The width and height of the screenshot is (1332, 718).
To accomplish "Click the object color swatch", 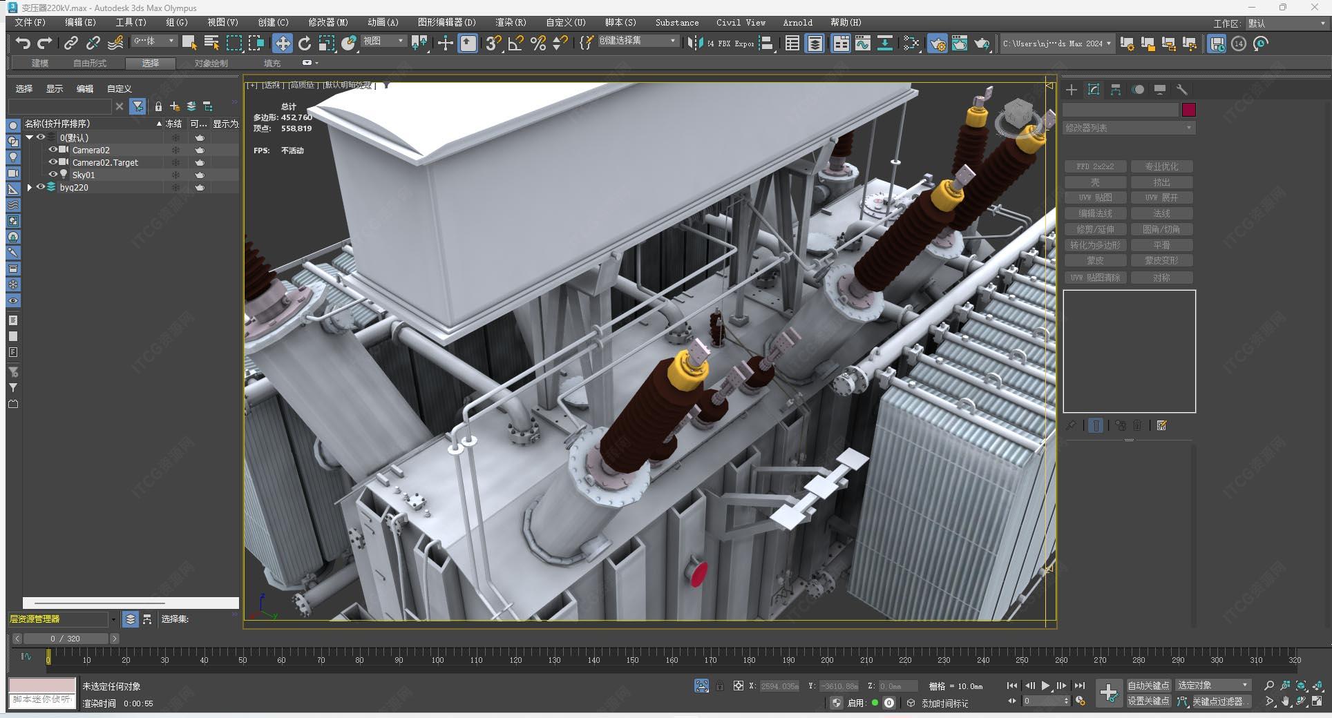I will coord(1188,110).
